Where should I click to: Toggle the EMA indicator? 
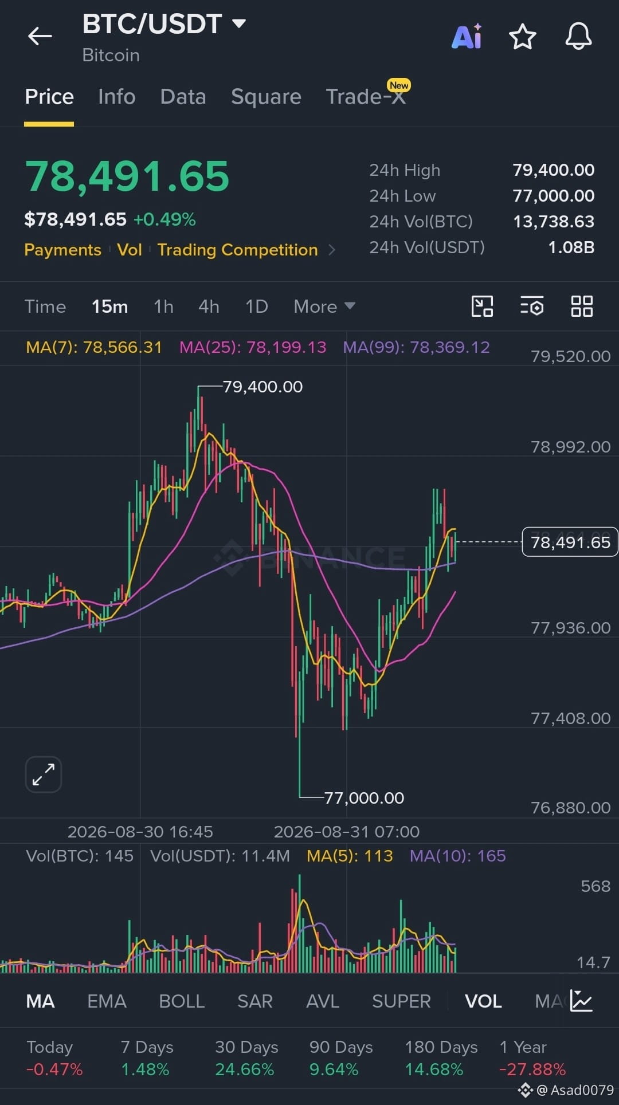(x=107, y=1001)
